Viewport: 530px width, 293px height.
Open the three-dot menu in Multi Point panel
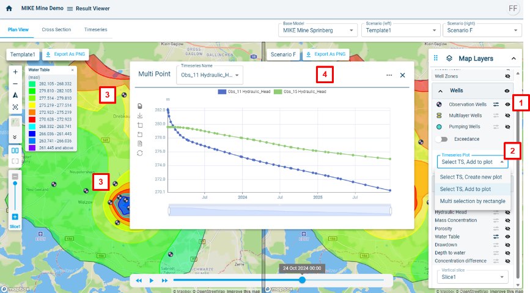(x=389, y=75)
